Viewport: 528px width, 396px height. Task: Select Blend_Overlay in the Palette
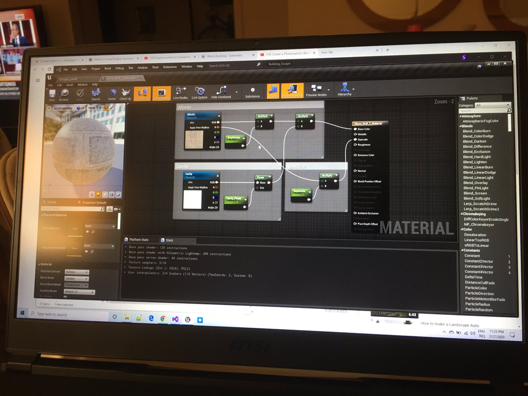tap(475, 183)
